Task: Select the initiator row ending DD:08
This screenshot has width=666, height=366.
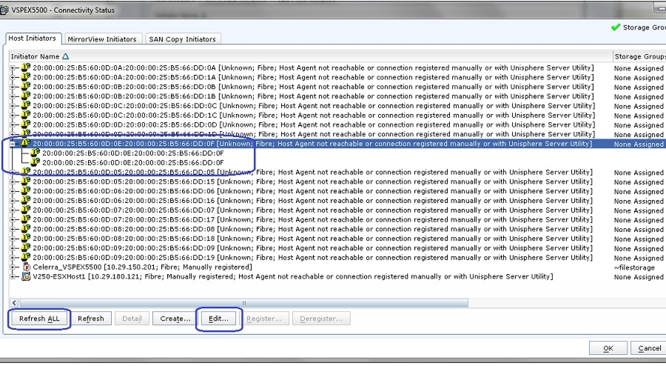Action: pos(314,229)
